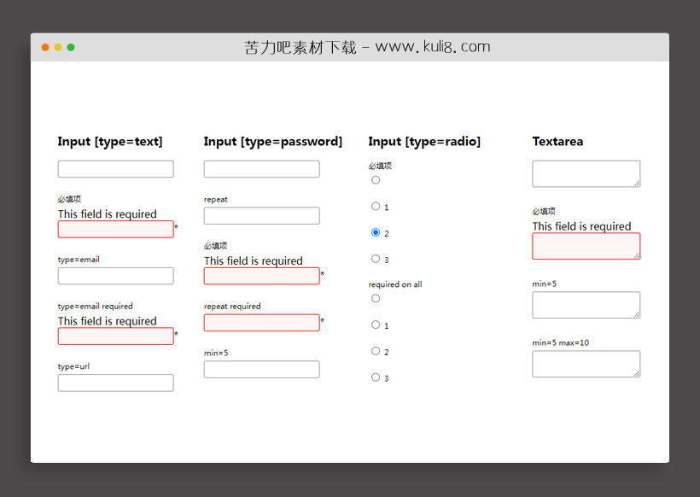This screenshot has width=700, height=497.
Task: Select the unlabeled 必填项 radio button
Action: coord(376,179)
